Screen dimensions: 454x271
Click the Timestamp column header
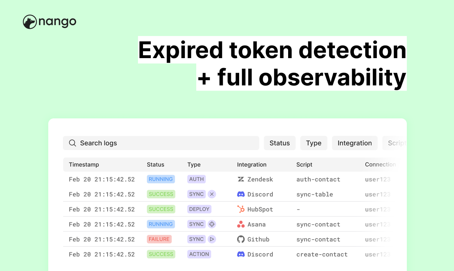click(x=84, y=165)
